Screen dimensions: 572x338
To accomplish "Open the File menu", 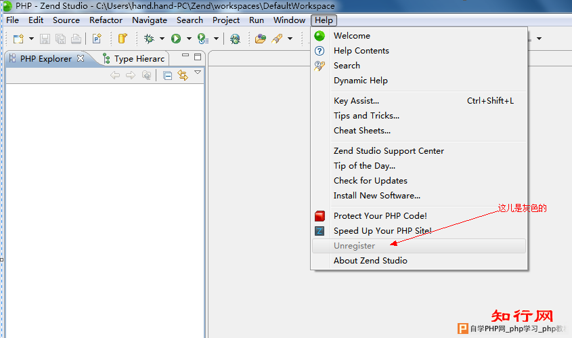I will [12, 20].
